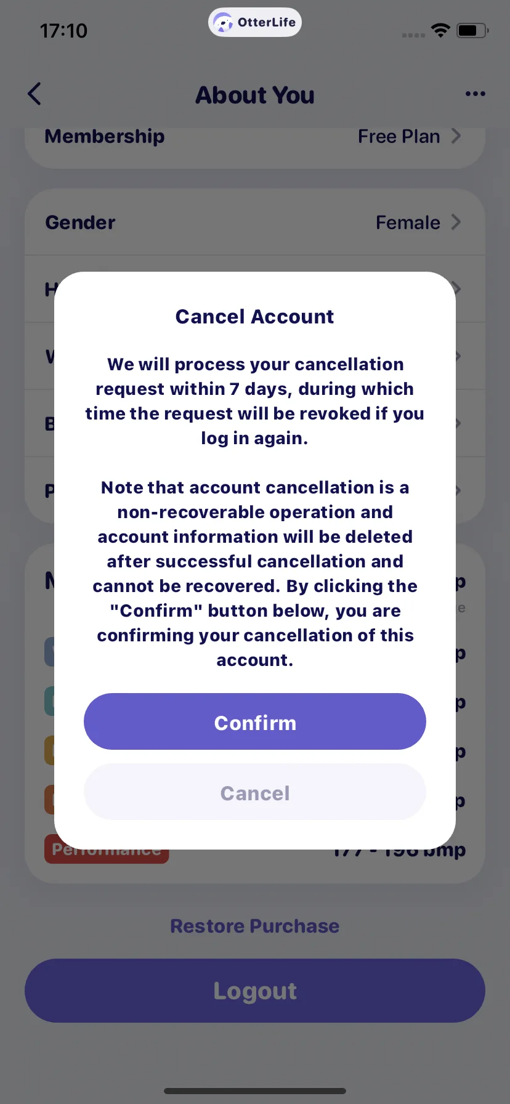The width and height of the screenshot is (510, 1104).
Task: Tap the home indicator bar
Action: [255, 1090]
